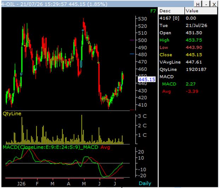The image size is (219, 188).
Task: Click the J26 month axis label
Action: pos(21,183)
